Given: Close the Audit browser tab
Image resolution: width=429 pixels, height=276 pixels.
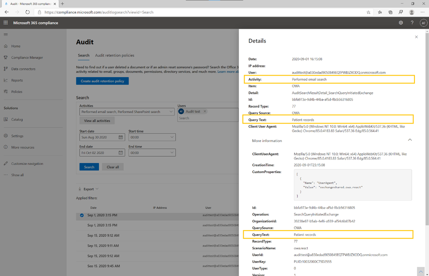Looking at the screenshot, I should pyautogui.click(x=55, y=4).
